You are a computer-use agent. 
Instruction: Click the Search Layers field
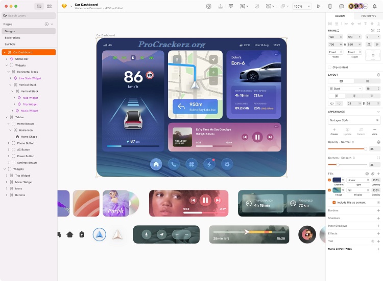tap(28, 16)
